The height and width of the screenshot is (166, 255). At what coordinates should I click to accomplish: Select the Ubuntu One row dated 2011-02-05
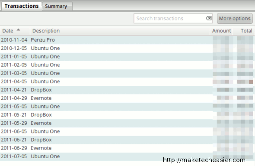[127, 65]
